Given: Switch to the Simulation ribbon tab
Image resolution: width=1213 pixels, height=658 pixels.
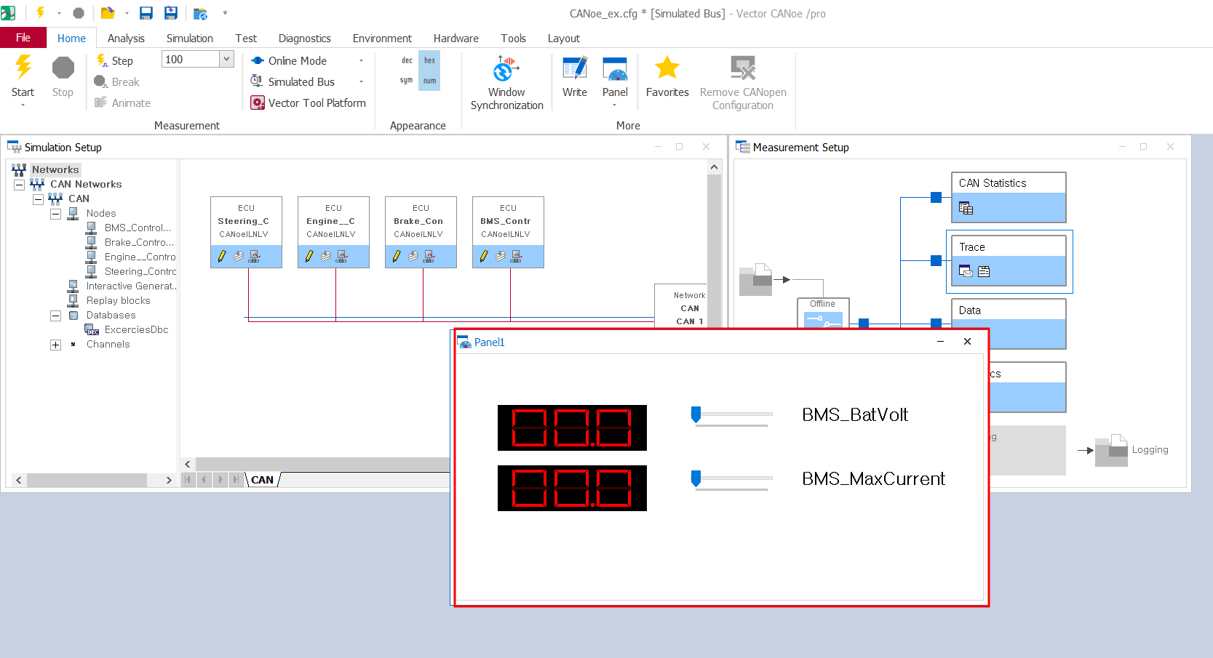Looking at the screenshot, I should [x=190, y=39].
